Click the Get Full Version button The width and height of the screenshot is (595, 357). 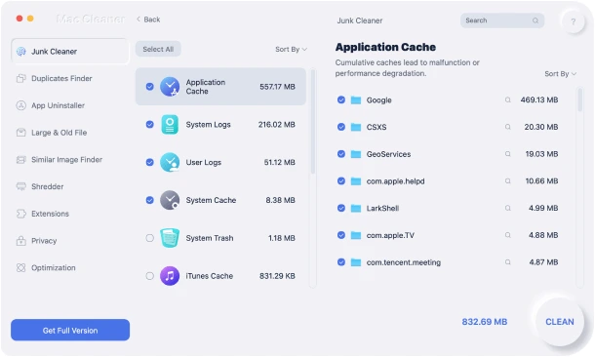click(x=70, y=330)
